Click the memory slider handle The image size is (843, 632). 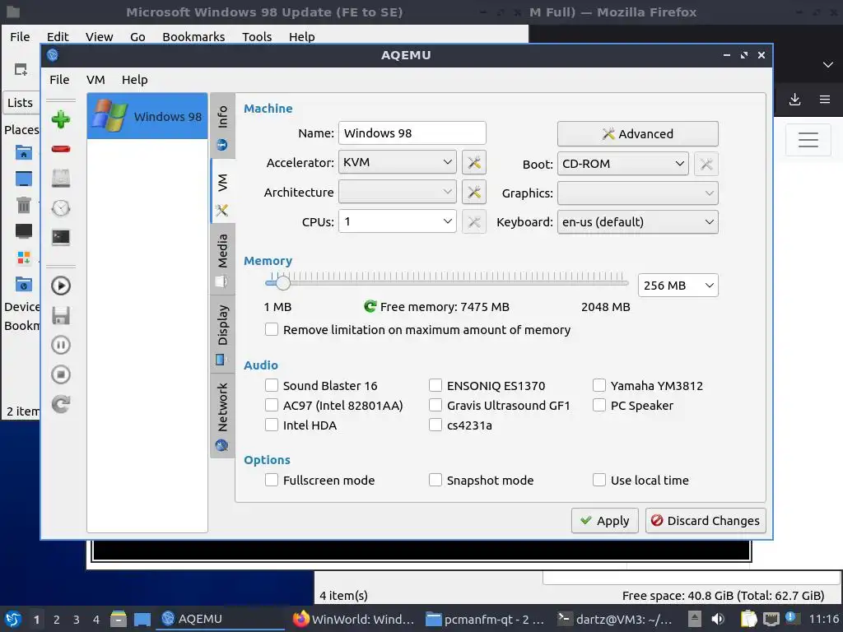283,282
